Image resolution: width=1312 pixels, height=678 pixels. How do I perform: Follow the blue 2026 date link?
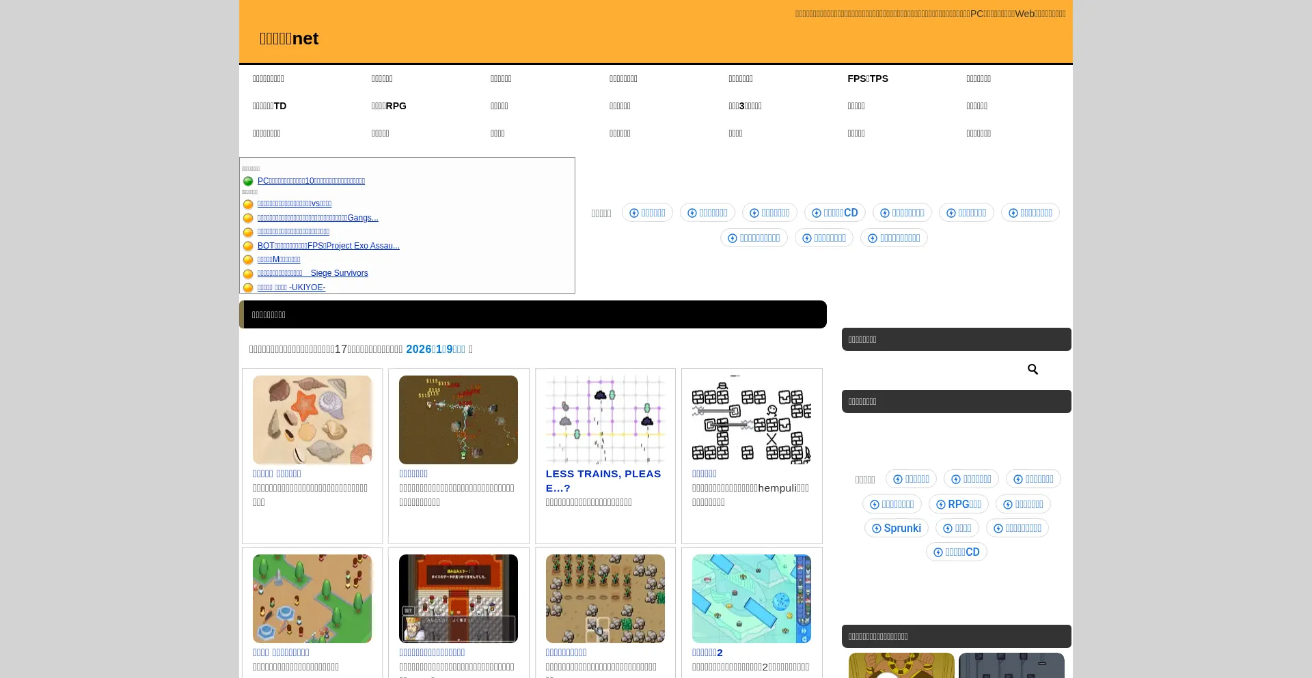(435, 349)
